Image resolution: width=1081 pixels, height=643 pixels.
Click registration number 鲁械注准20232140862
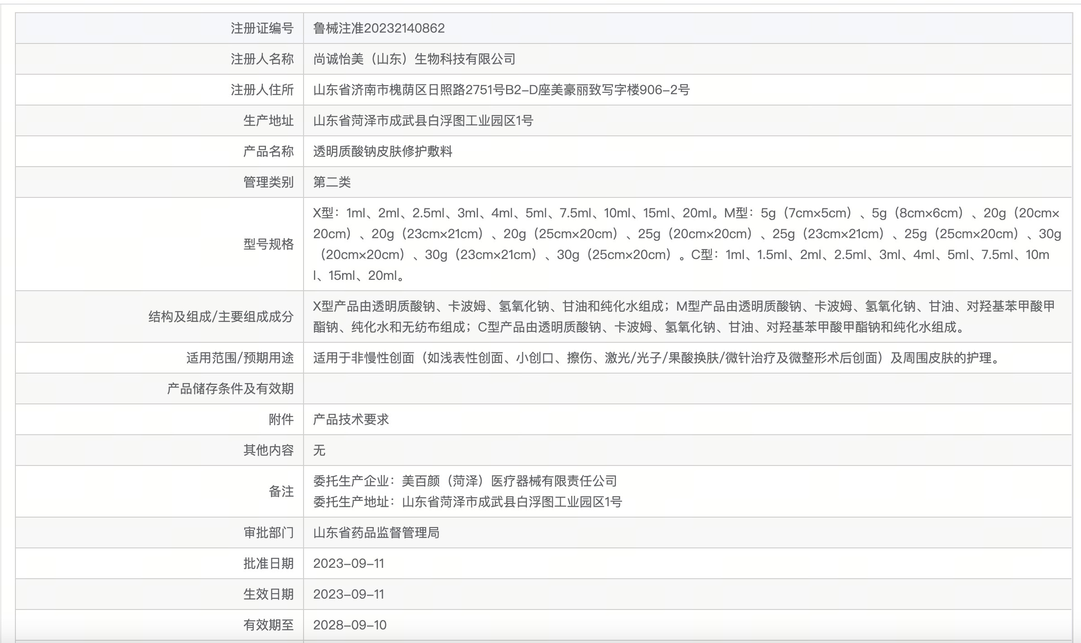click(379, 28)
